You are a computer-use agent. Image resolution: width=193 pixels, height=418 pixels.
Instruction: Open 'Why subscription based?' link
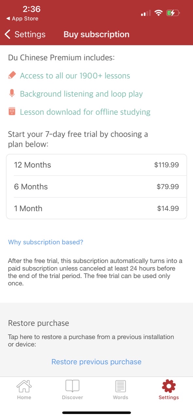click(46, 242)
